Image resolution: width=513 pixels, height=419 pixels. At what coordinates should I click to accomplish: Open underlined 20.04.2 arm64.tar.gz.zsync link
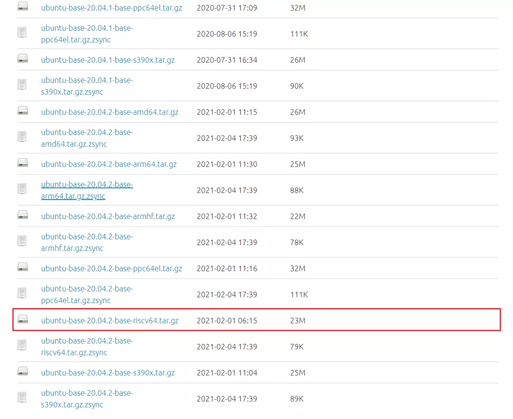click(x=87, y=190)
